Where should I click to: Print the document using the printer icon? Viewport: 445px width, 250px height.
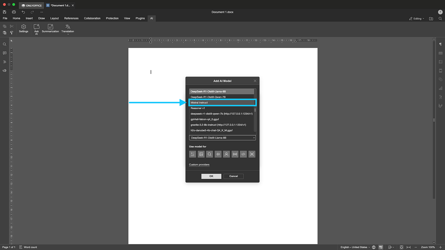click(14, 12)
